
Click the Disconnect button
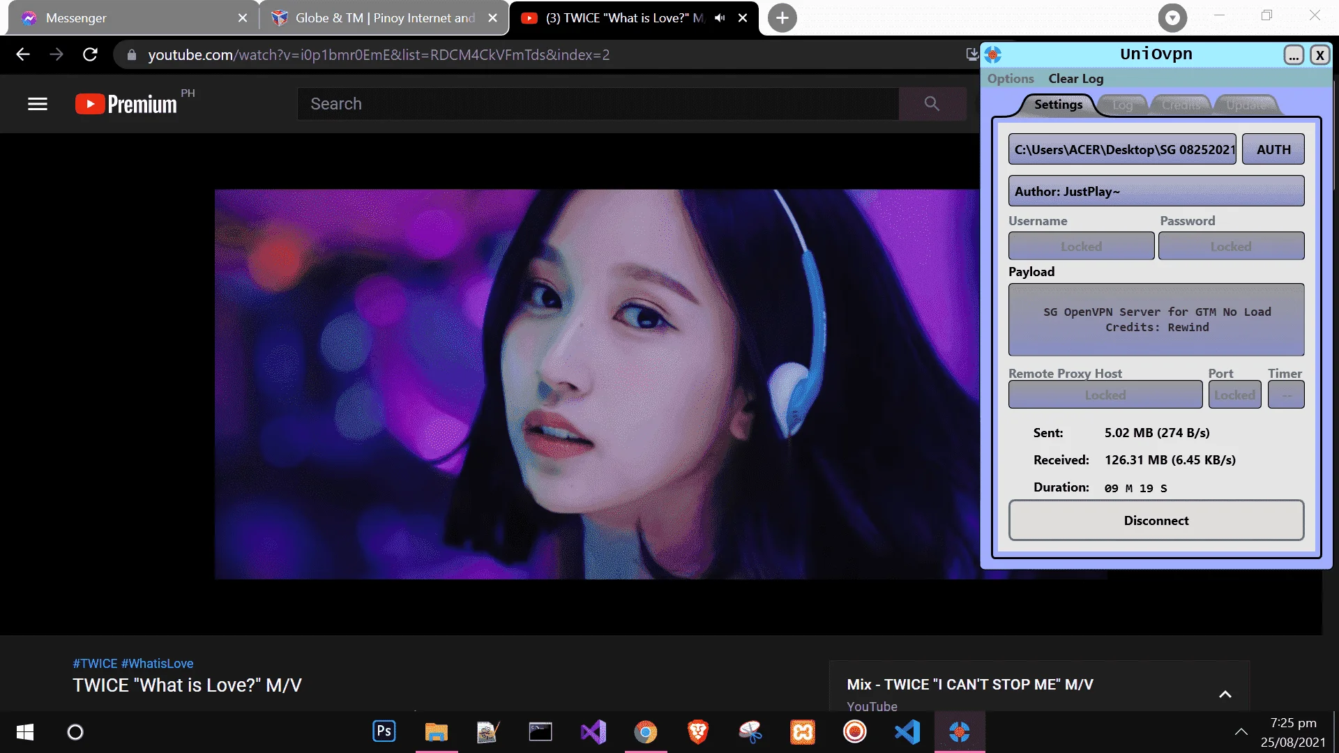tap(1156, 520)
